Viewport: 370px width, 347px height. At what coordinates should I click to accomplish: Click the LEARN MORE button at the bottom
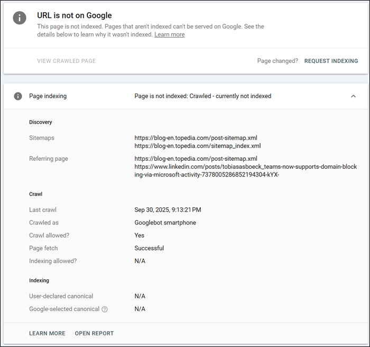tap(47, 334)
